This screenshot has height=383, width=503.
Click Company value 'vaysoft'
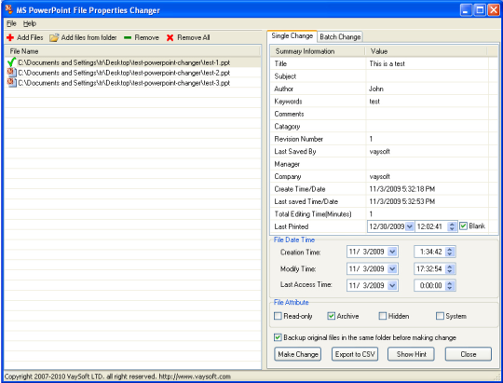(379, 176)
